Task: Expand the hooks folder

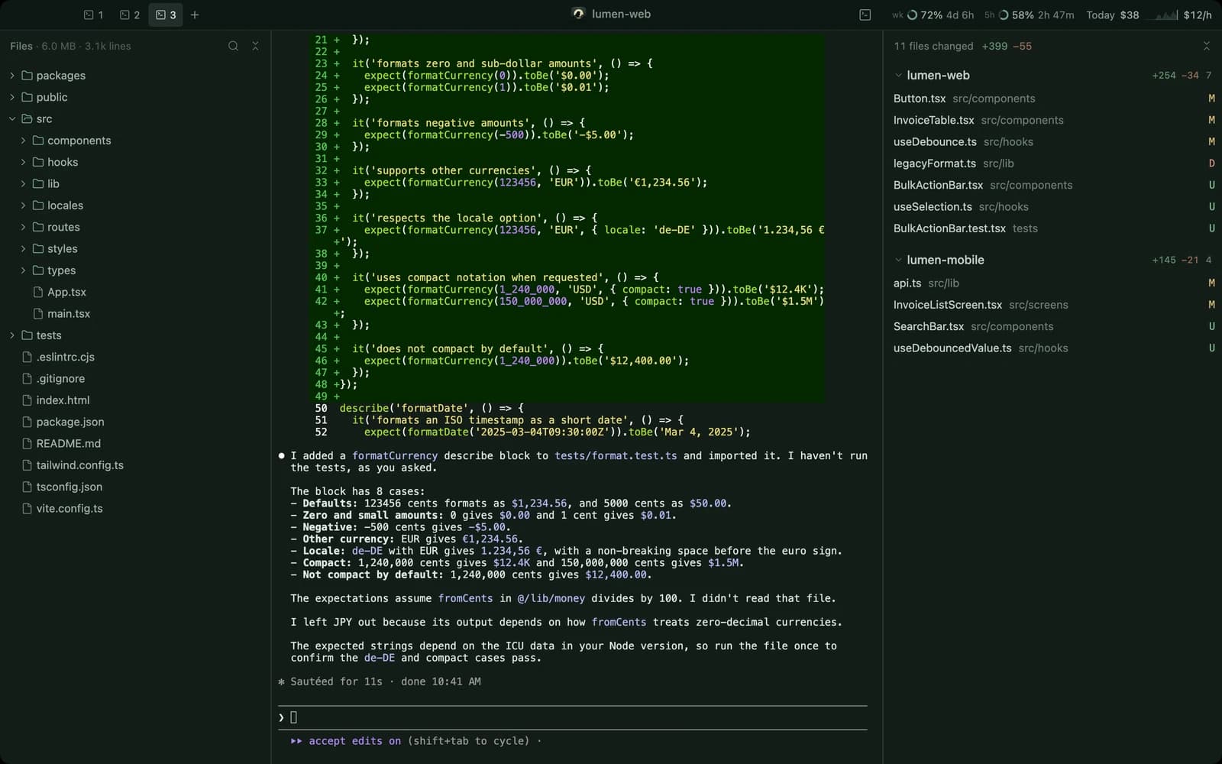Action: (x=135, y=162)
